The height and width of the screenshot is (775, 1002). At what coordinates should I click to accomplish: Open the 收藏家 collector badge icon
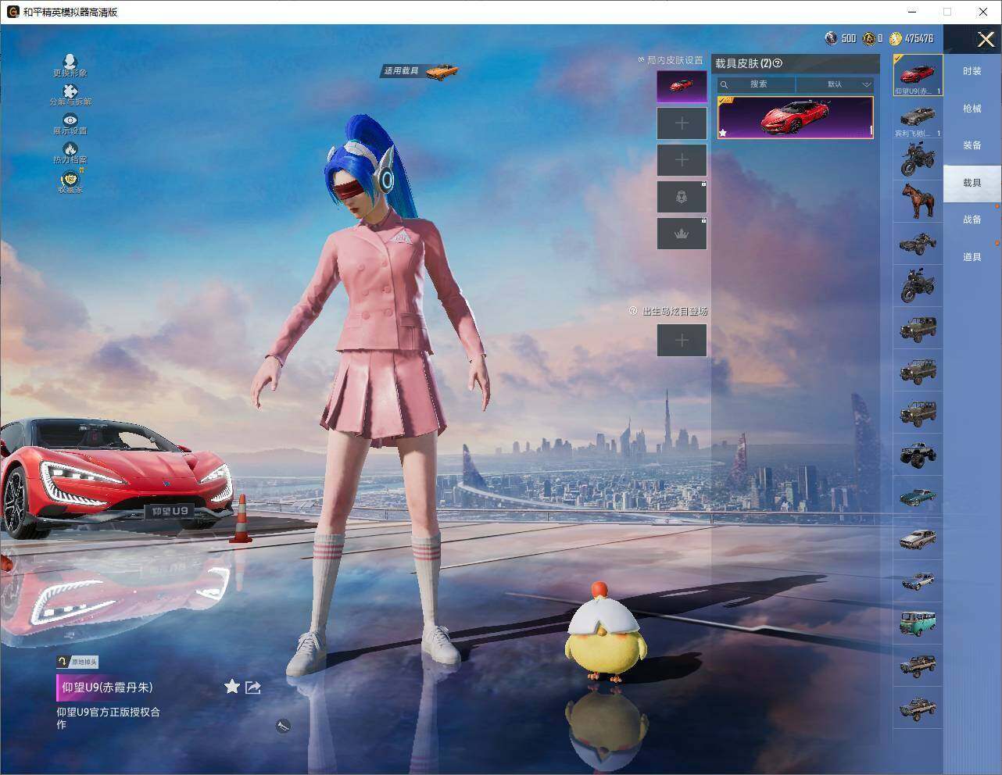click(x=70, y=182)
